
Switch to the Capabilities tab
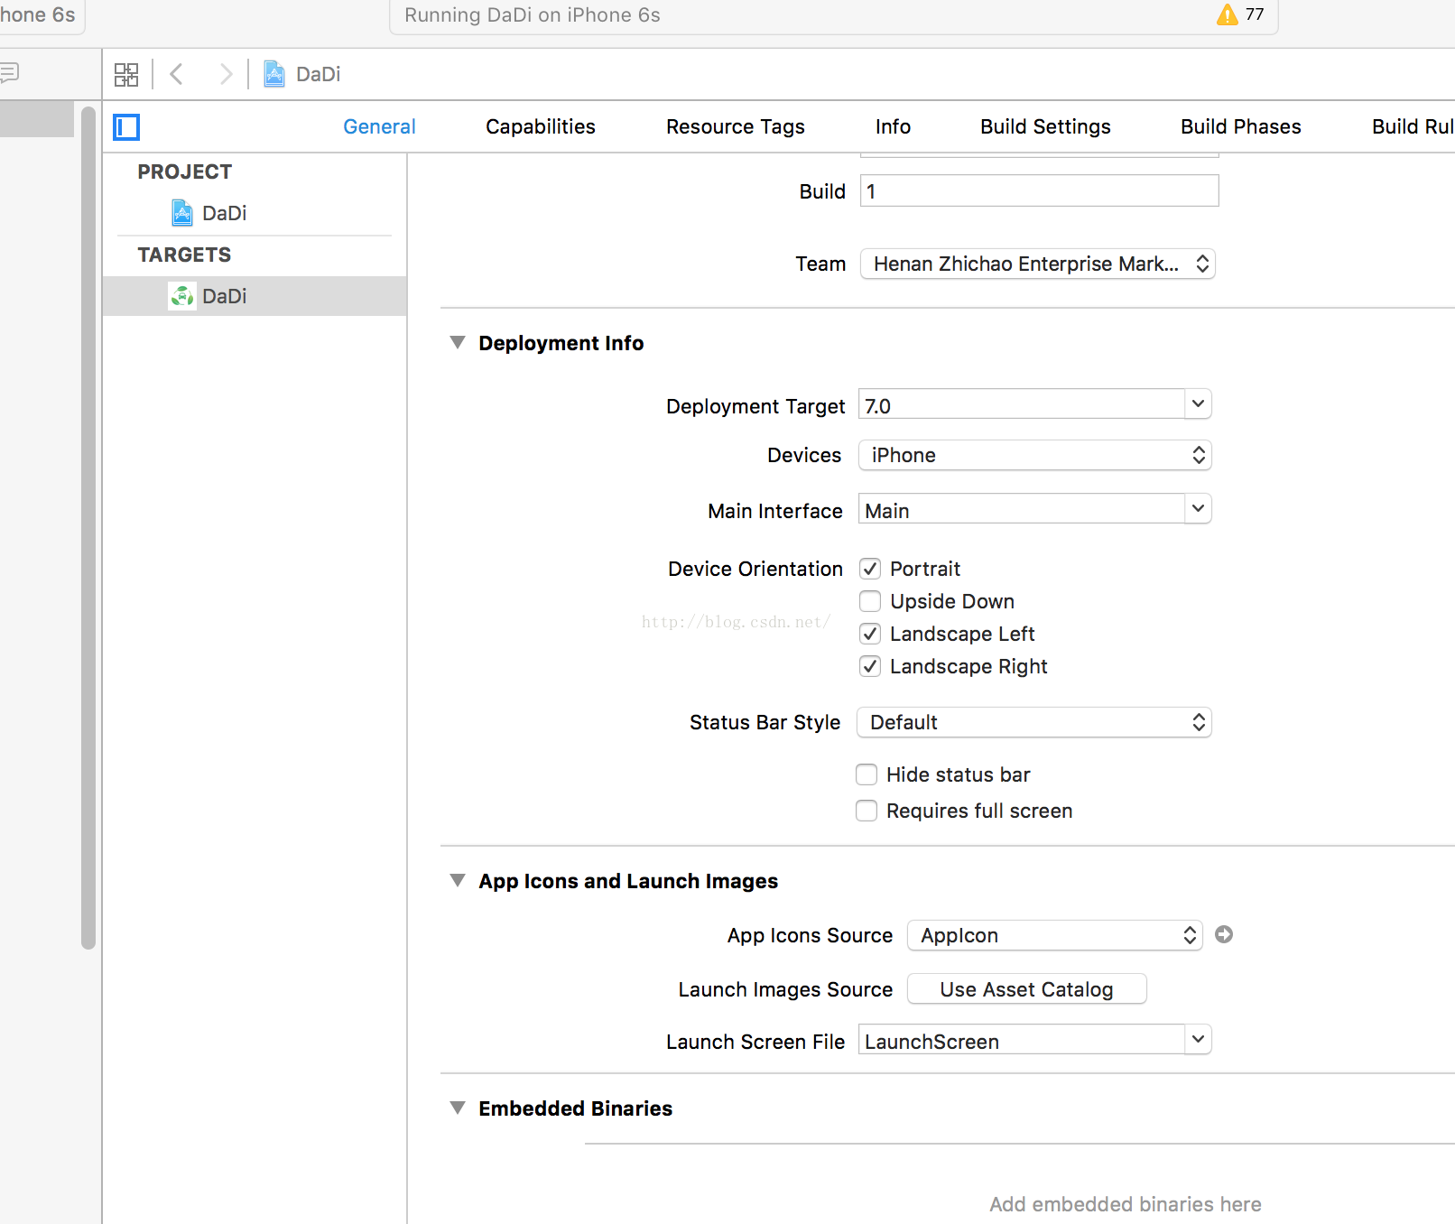(541, 126)
